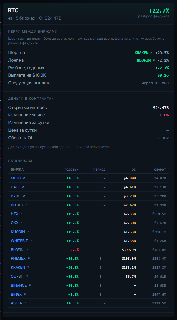Screen dimensions: 177x320
Task: Open the MEXC exchange link
Action: point(18,178)
